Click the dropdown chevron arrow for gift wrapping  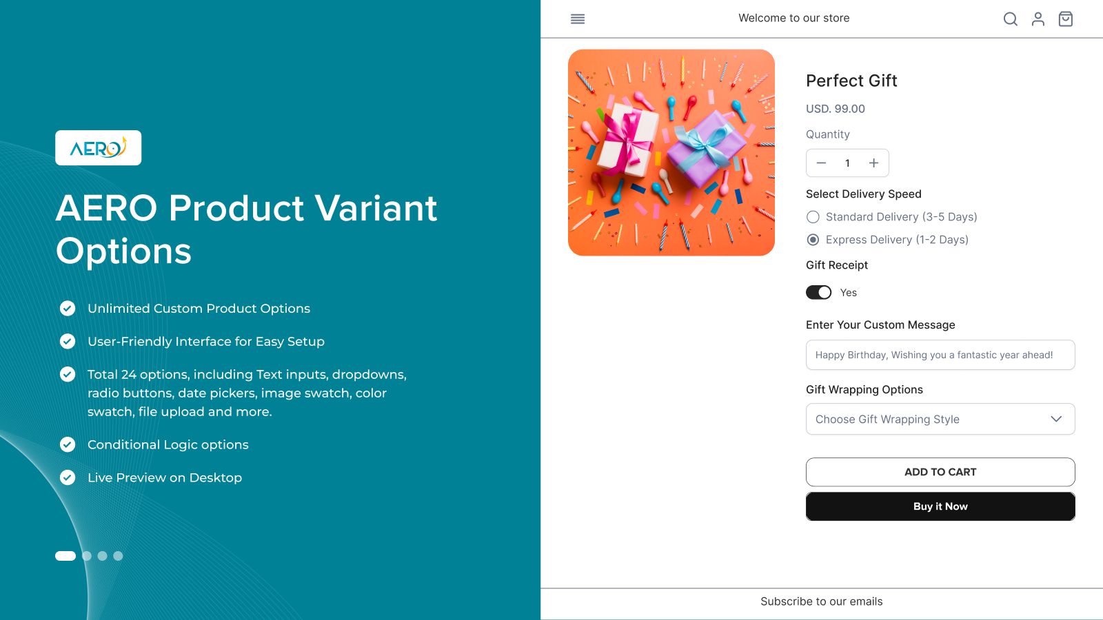[1056, 419]
